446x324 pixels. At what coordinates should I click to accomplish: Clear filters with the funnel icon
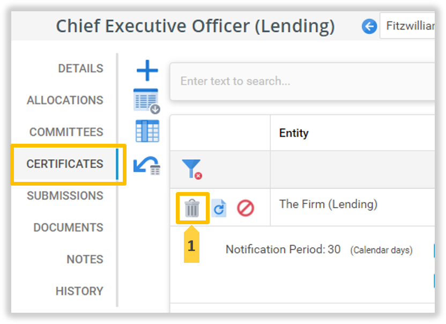coord(191,169)
